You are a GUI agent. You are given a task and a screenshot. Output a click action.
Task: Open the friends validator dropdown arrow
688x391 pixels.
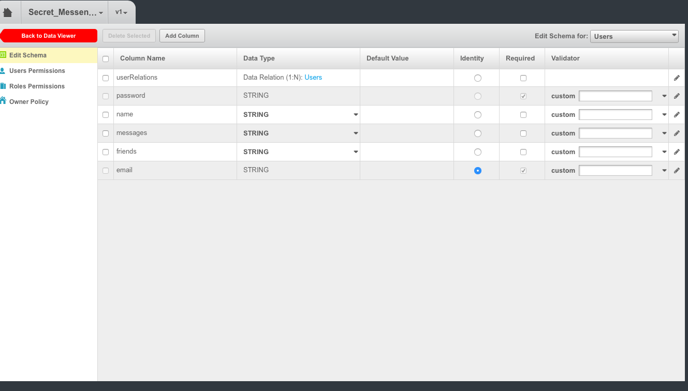[x=664, y=152]
